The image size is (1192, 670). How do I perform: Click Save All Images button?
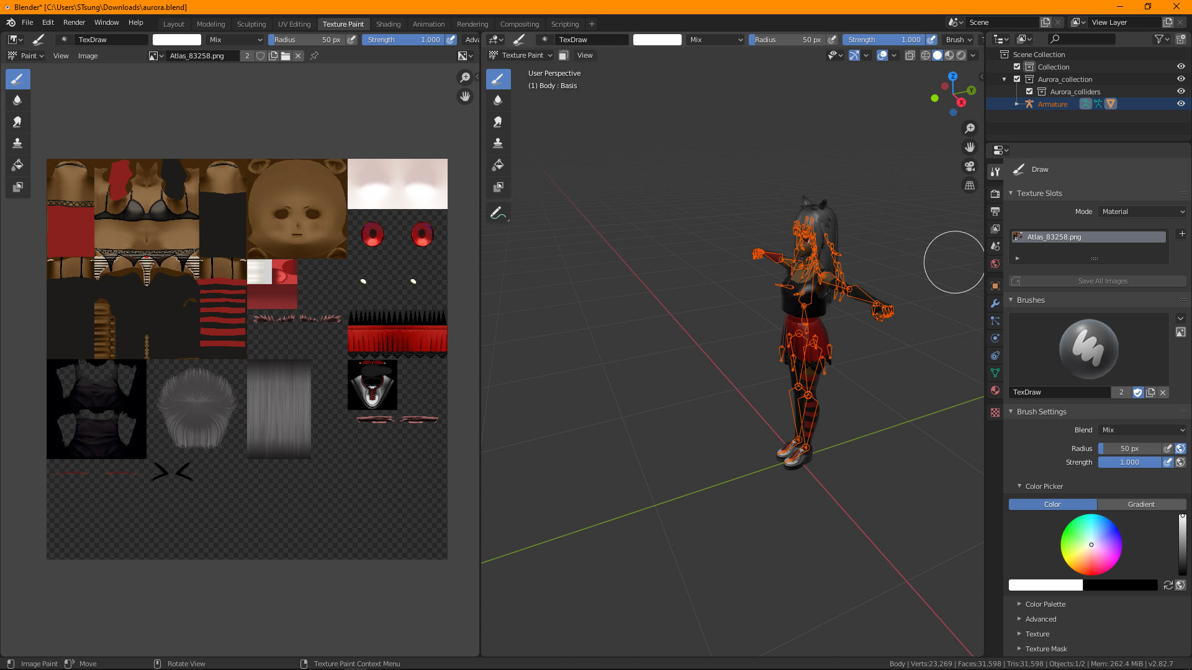pyautogui.click(x=1103, y=281)
